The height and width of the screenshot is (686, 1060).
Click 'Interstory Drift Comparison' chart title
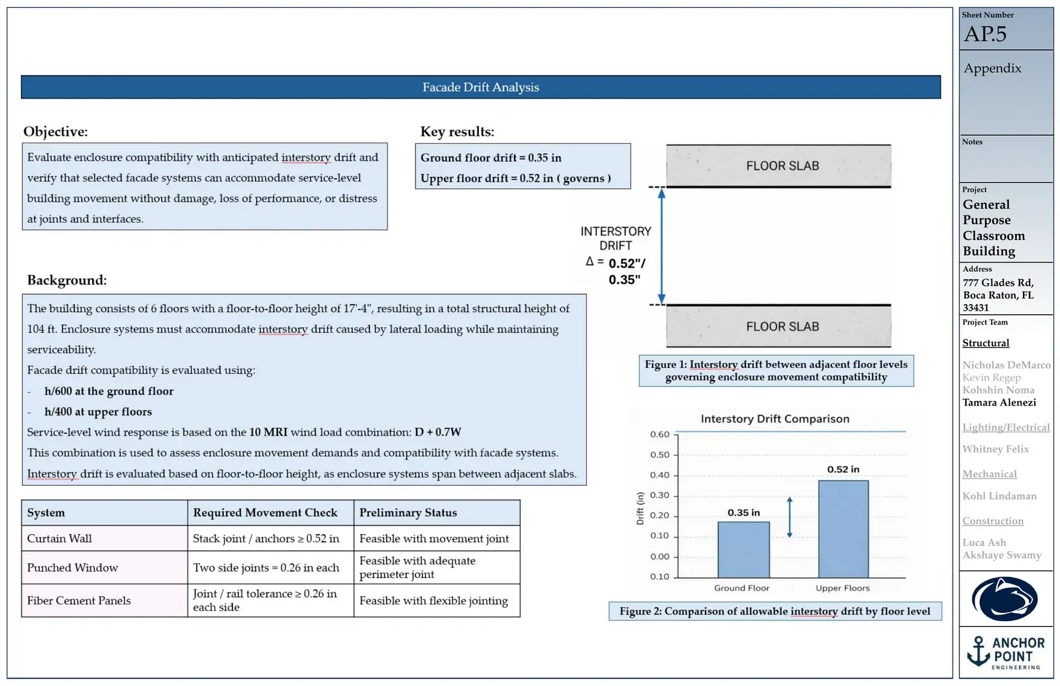click(x=775, y=419)
